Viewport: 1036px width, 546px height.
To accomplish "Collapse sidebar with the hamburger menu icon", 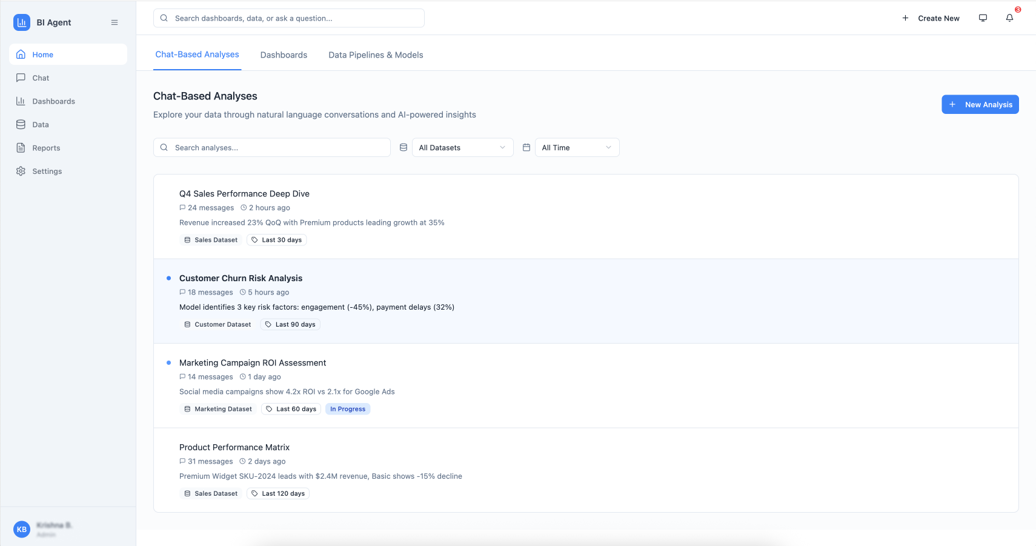I will [x=115, y=22].
